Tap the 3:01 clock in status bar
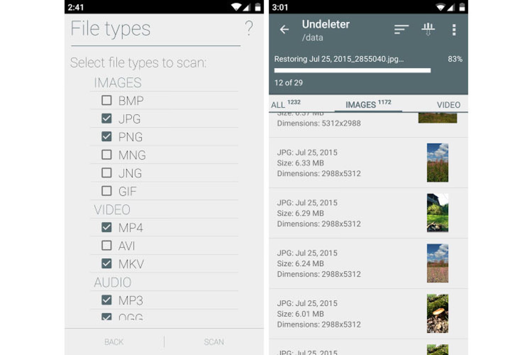Viewport: 532px width, 355px height. coord(280,7)
